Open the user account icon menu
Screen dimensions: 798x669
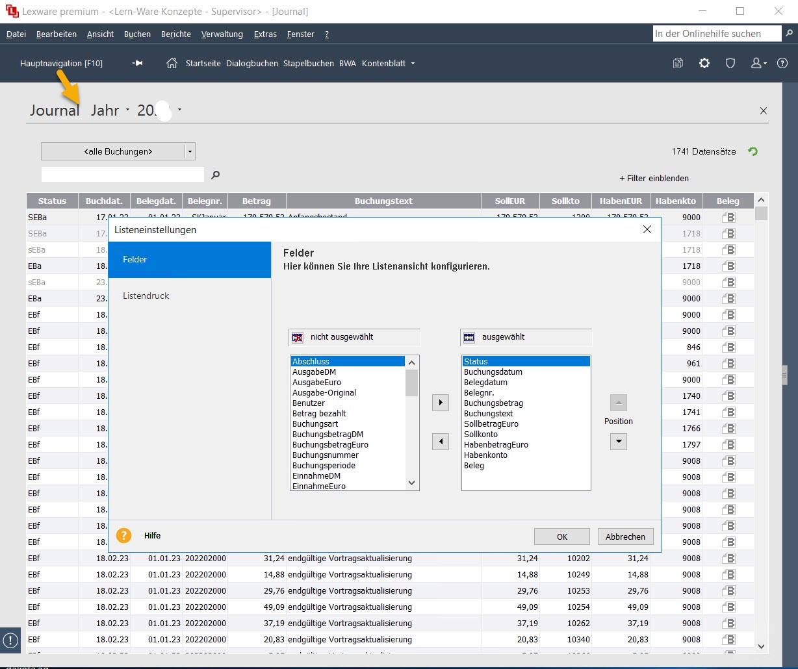(758, 63)
